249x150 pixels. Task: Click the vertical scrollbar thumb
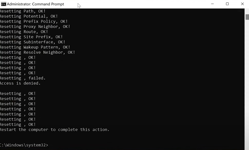[247, 17]
